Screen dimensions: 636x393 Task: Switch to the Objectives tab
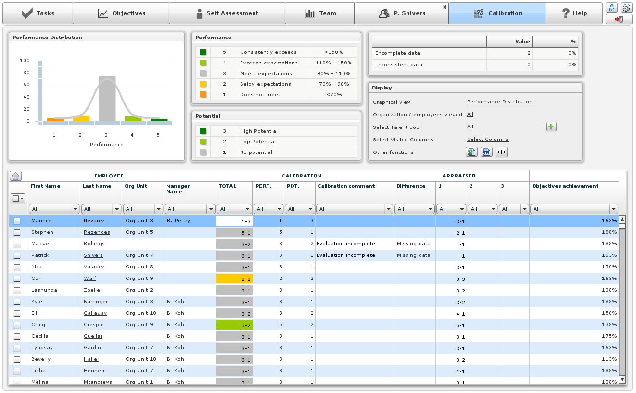coord(121,13)
